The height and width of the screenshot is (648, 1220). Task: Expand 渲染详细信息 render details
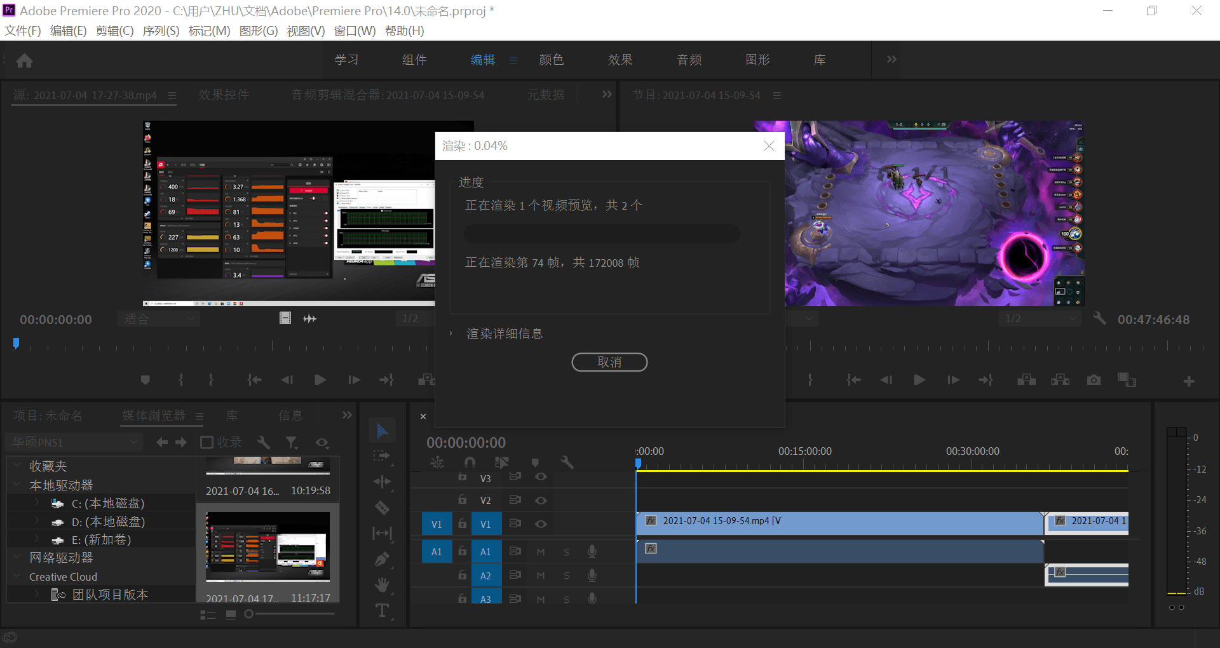[451, 334]
